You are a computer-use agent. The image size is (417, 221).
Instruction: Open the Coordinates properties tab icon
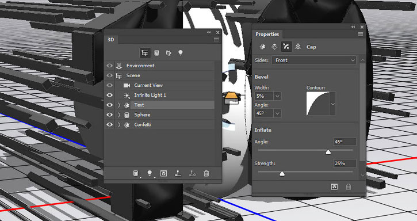(298, 47)
